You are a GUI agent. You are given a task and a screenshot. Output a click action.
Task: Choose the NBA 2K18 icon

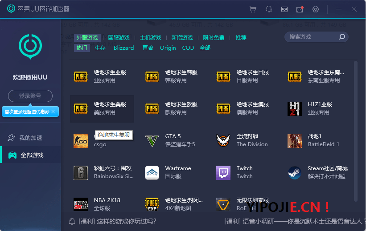tap(81, 204)
